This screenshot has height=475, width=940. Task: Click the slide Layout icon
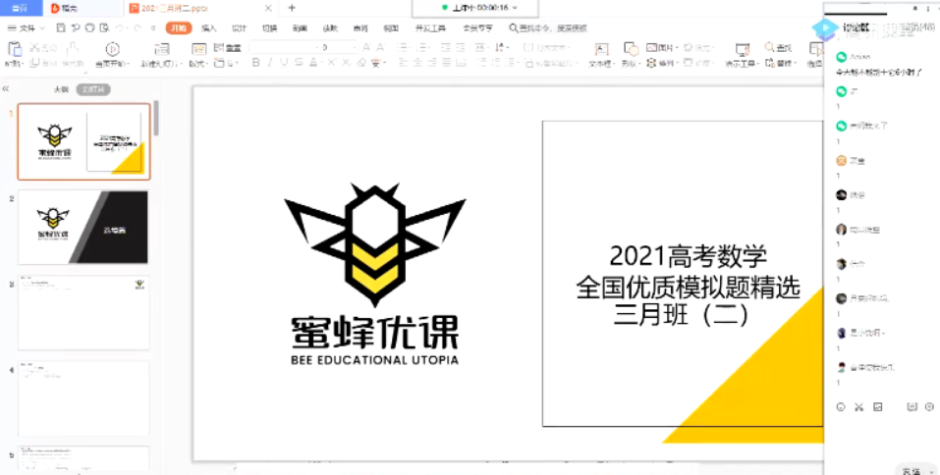coord(198,49)
